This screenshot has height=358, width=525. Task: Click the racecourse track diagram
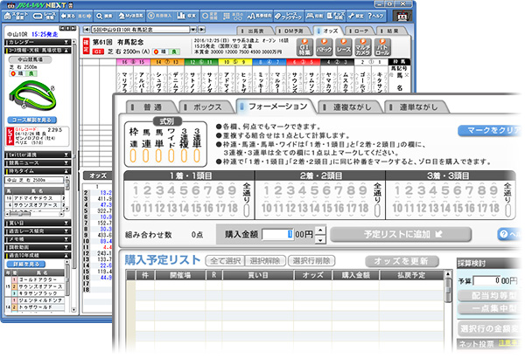tap(32, 97)
